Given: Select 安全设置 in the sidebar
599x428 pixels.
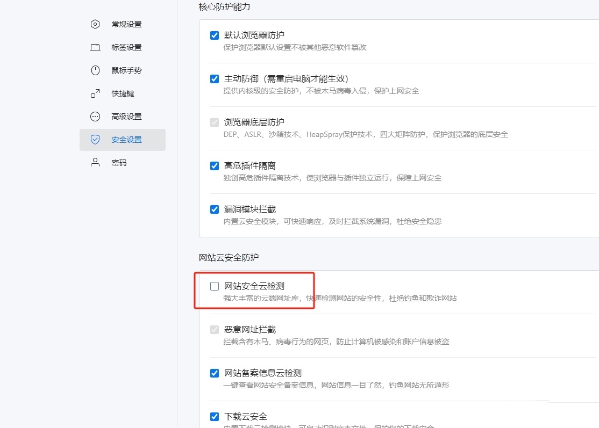Looking at the screenshot, I should point(122,140).
